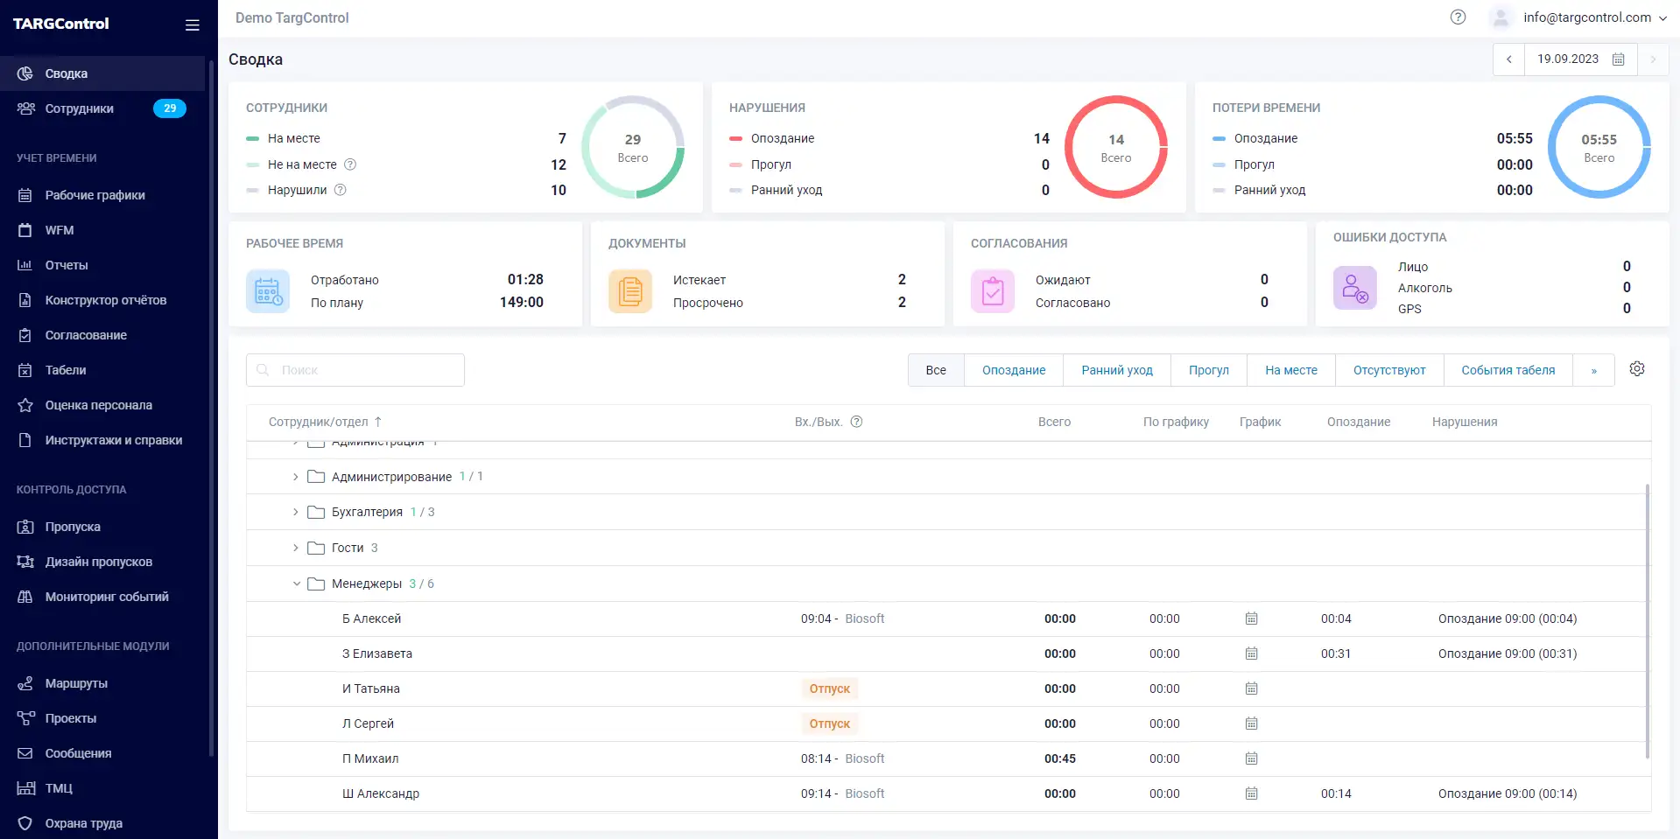Image resolution: width=1680 pixels, height=839 pixels.
Task: Click the info icon next to Нарушили
Action: pyautogui.click(x=341, y=190)
